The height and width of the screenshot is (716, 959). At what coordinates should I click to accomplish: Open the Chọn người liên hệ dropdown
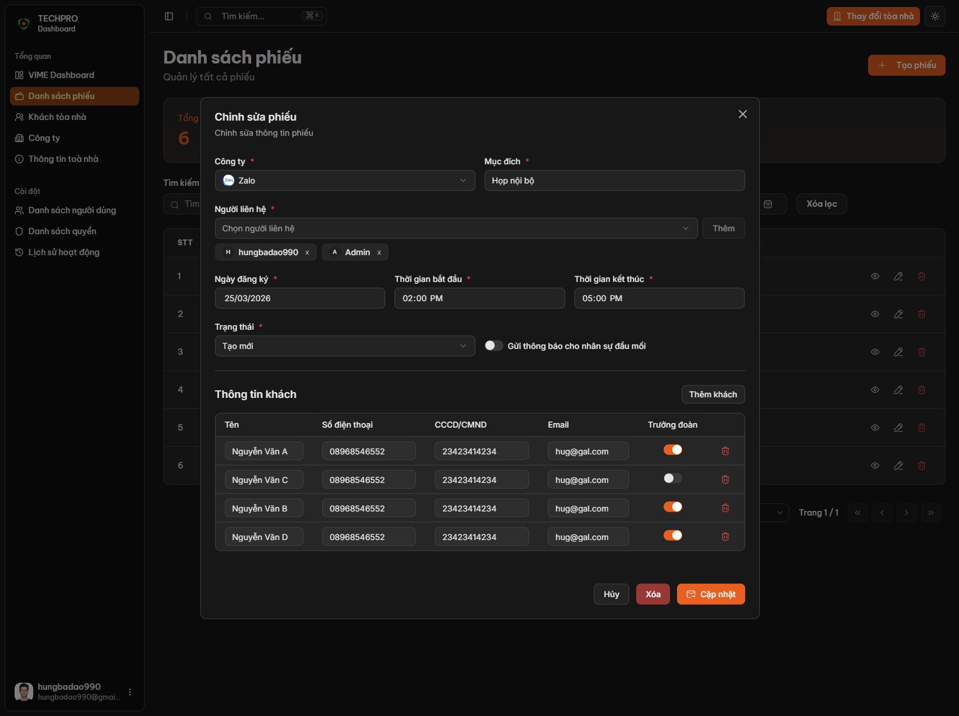(x=456, y=228)
